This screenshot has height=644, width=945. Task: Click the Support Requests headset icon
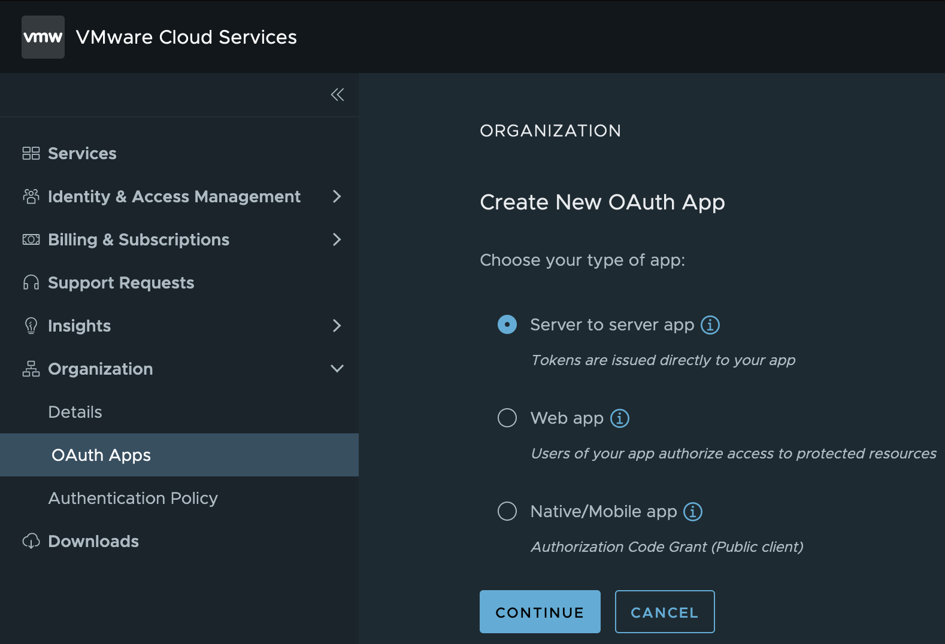click(31, 282)
